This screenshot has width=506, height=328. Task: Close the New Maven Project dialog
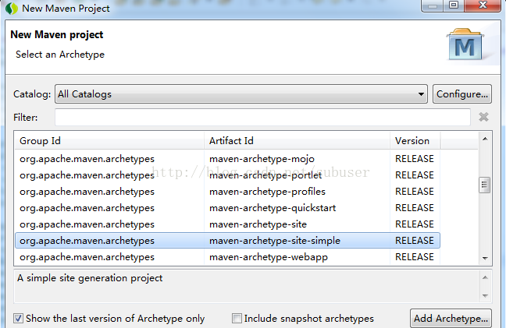483,5
